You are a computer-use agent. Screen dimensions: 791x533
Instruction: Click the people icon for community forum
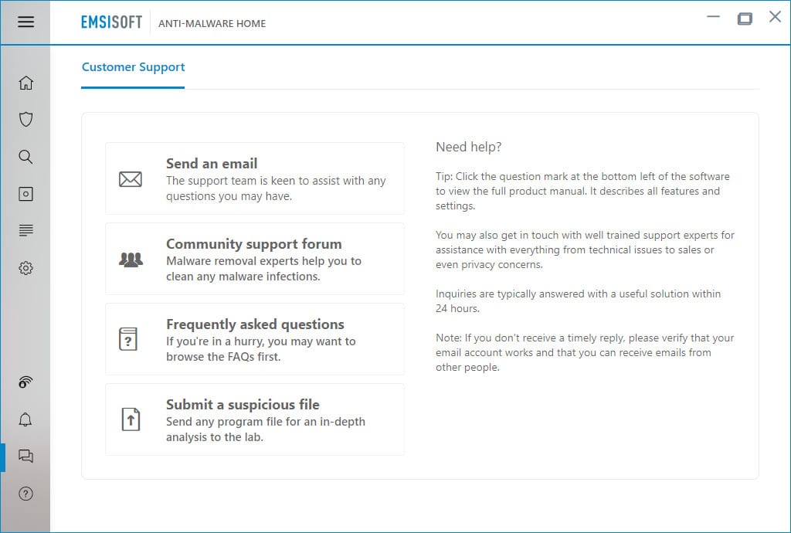[x=131, y=260]
